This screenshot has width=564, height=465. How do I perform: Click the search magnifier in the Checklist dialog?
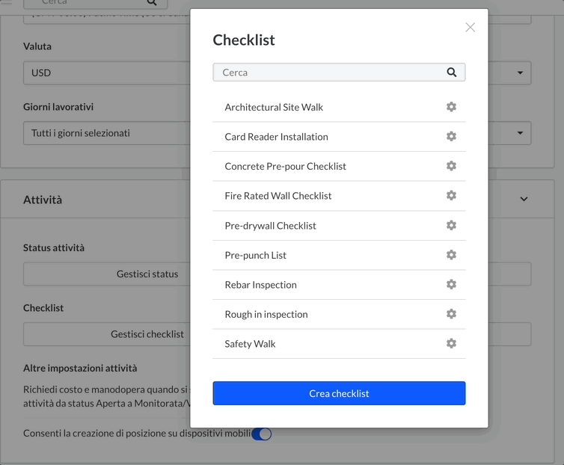point(451,73)
